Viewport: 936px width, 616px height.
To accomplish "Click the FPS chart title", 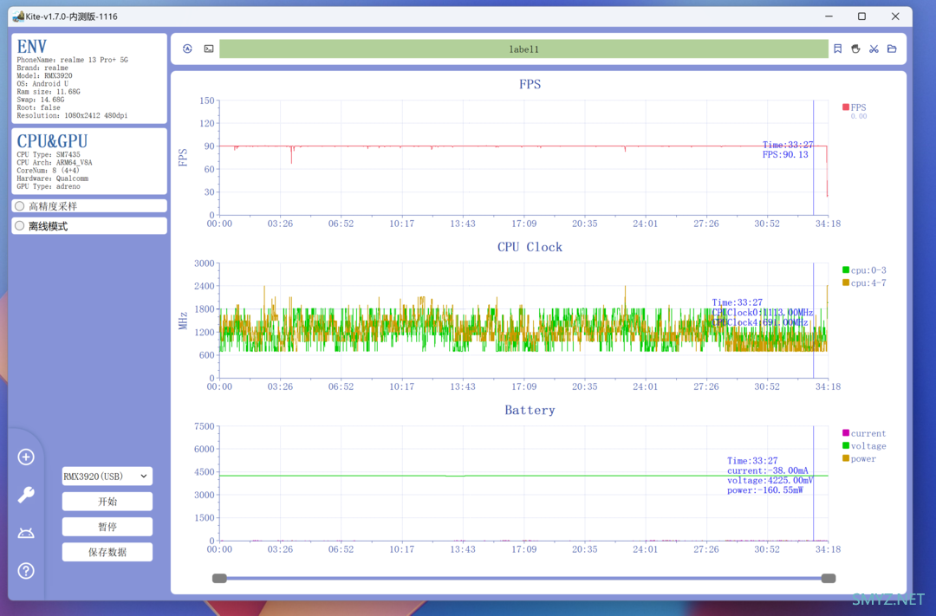I will click(x=530, y=84).
